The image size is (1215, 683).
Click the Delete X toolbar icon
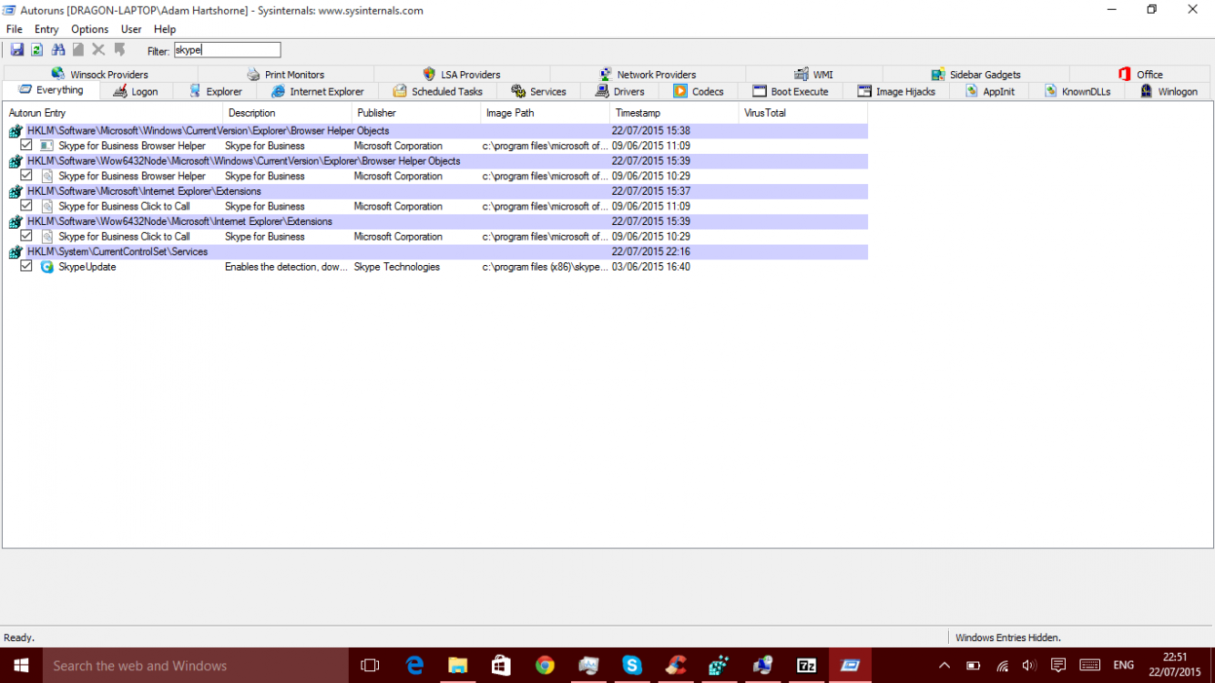coord(98,50)
